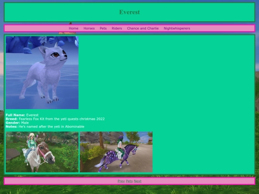Select the 'Full Name: Everest' line
Viewport: 259px width, 194px height.
(22, 115)
